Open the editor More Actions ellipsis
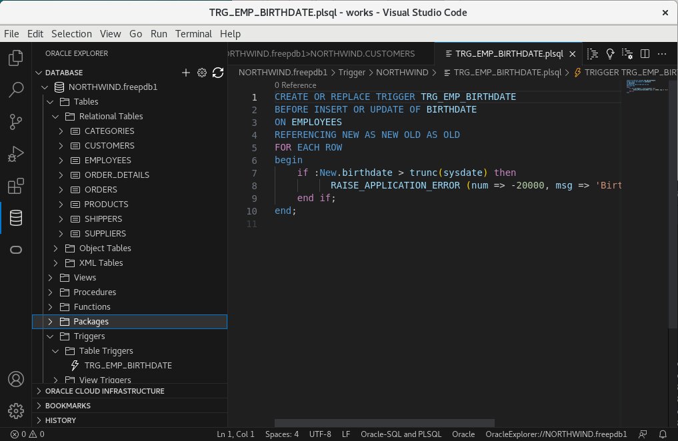 click(x=661, y=53)
